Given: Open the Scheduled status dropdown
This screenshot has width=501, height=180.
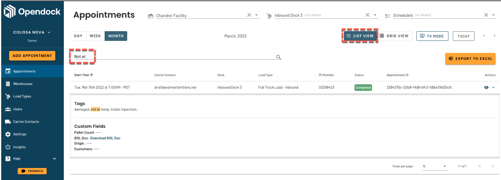Looking at the screenshot, I should click(494, 15).
